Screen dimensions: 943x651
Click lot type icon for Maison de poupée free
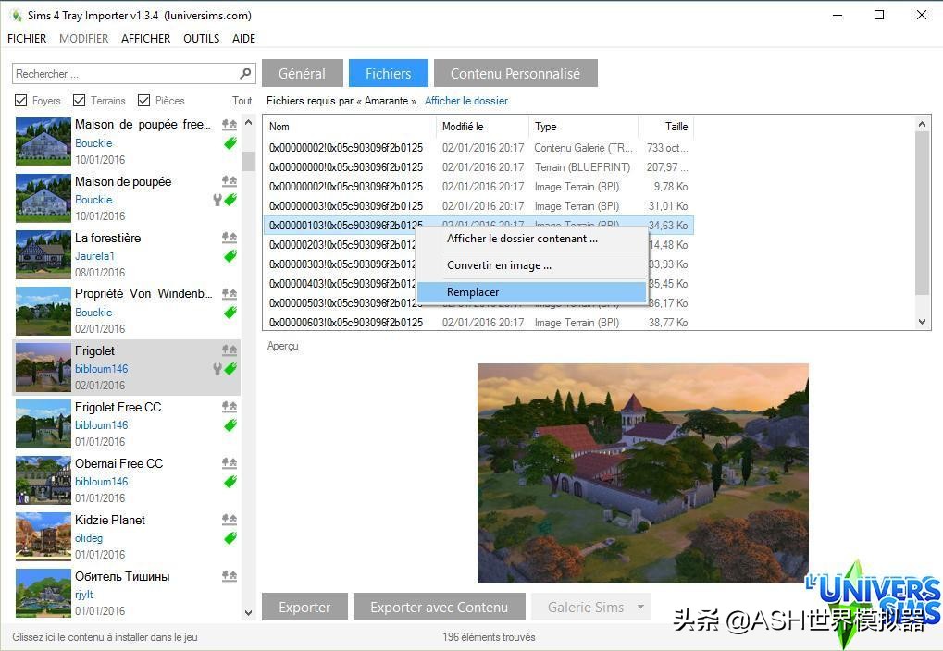click(x=230, y=125)
